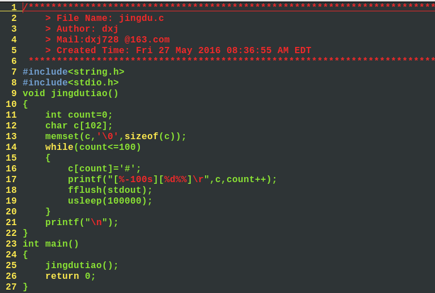Viewport: 435px width, 293px height.
Task: Click line number 1 in the gutter
Action: click(x=14, y=7)
